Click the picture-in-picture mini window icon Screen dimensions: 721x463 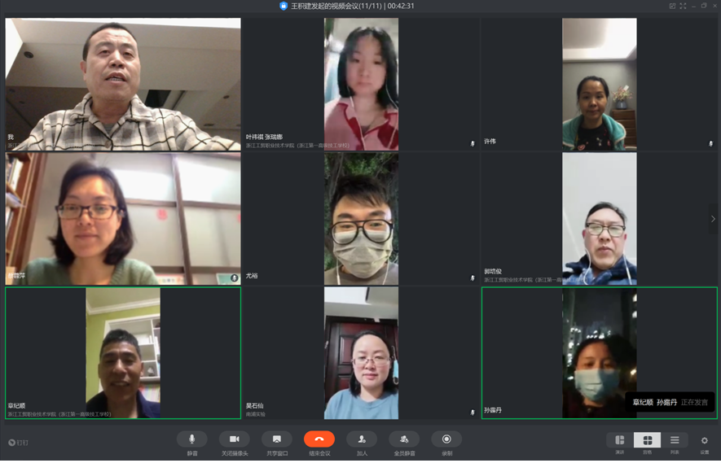(x=672, y=6)
